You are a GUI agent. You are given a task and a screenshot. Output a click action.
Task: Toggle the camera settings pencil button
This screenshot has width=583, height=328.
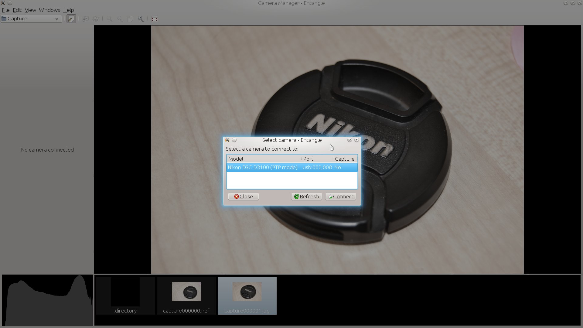click(x=71, y=19)
